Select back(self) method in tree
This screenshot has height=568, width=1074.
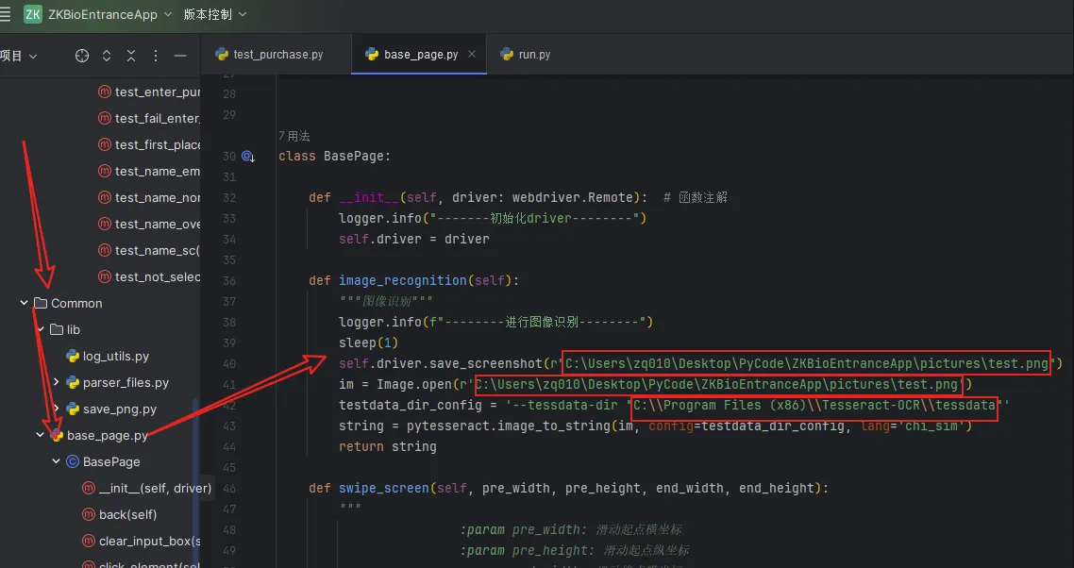pyautogui.click(x=127, y=514)
